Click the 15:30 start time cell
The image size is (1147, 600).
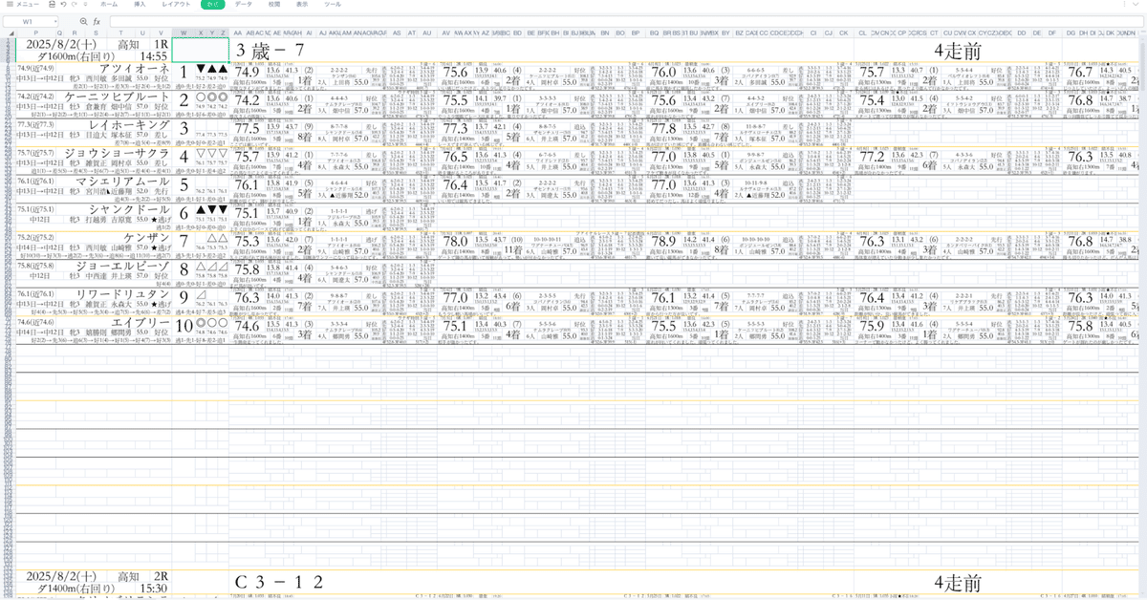155,589
